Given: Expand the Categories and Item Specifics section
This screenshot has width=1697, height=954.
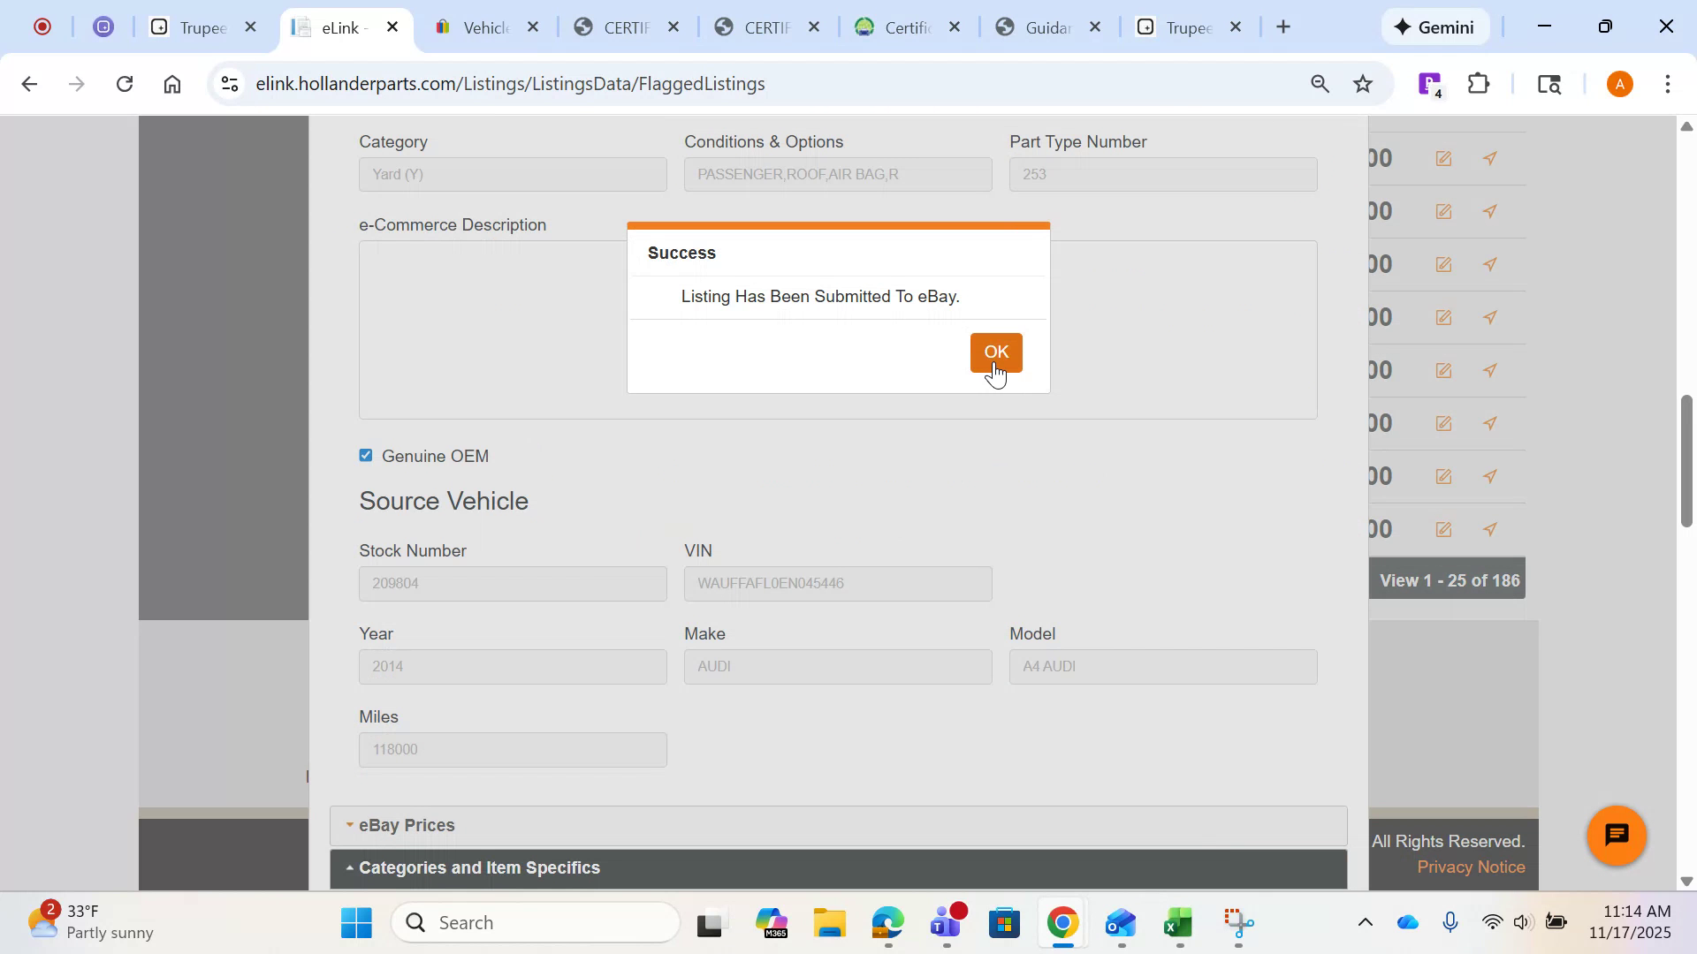Looking at the screenshot, I should pyautogui.click(x=479, y=867).
